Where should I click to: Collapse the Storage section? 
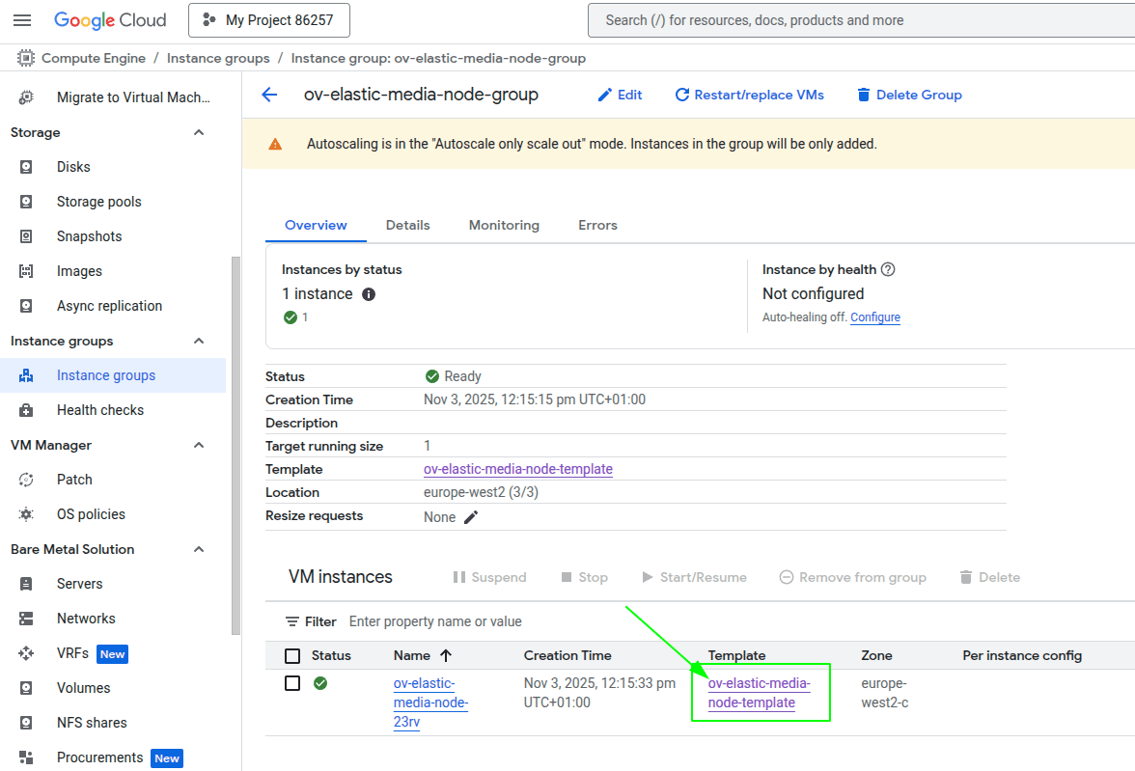pos(199,132)
